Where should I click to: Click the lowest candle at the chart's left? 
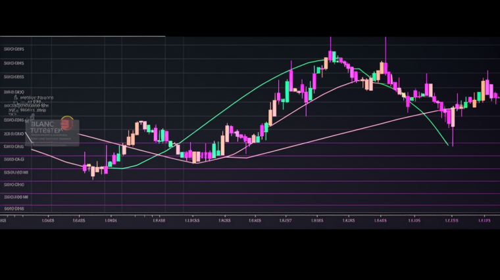(x=93, y=172)
